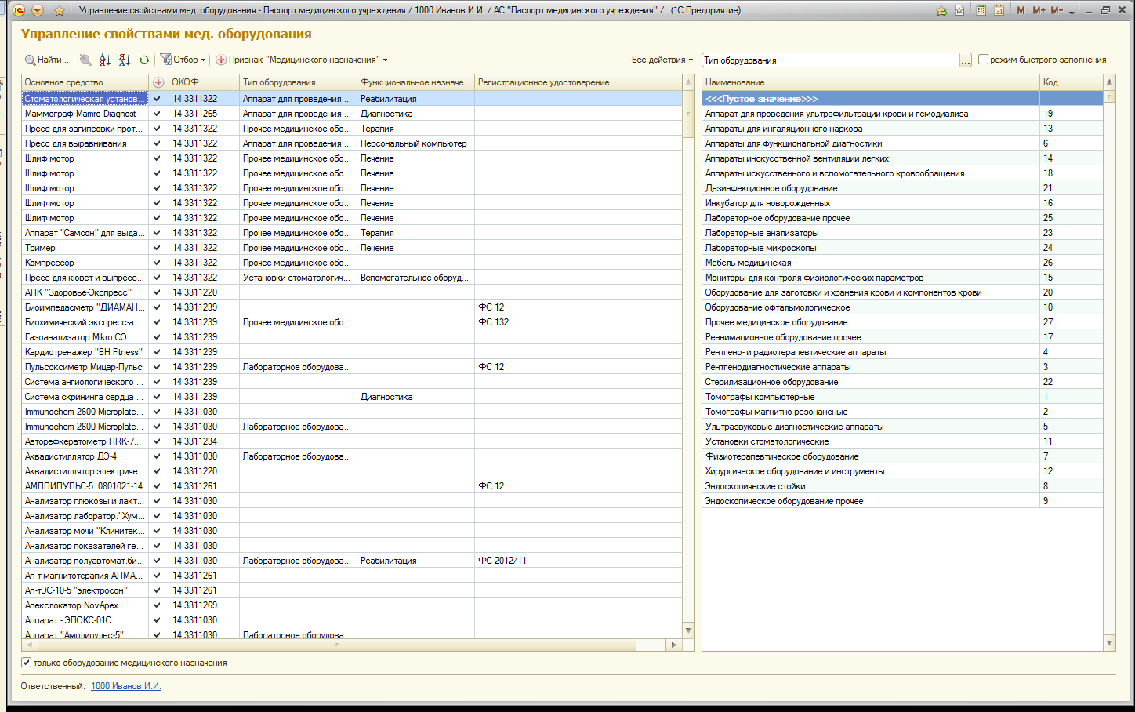The image size is (1135, 712).
Task: Open the responsible link 1000 Иванов И.И.
Action: click(126, 686)
